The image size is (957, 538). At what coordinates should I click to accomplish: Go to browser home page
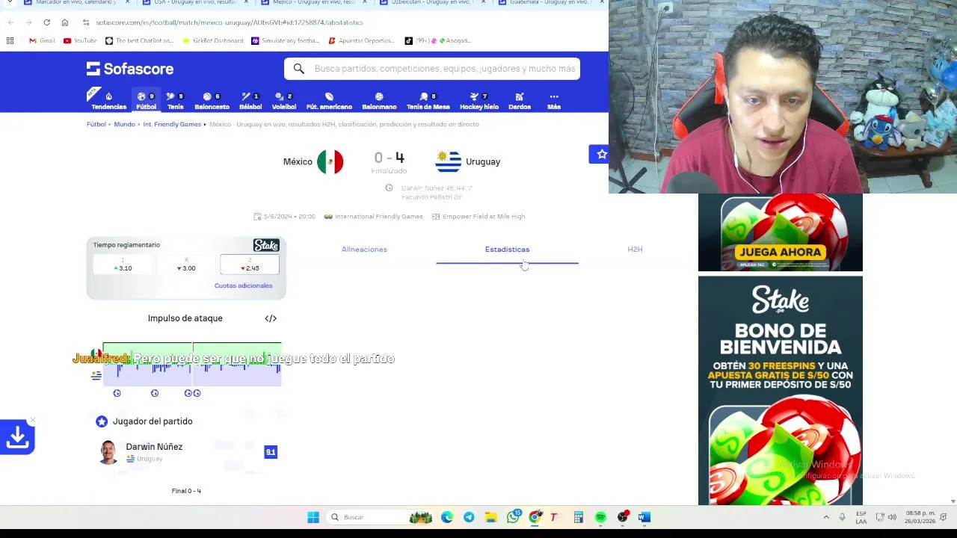point(64,22)
